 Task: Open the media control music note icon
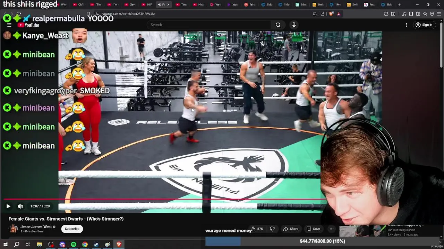pyautogui.click(x=404, y=14)
